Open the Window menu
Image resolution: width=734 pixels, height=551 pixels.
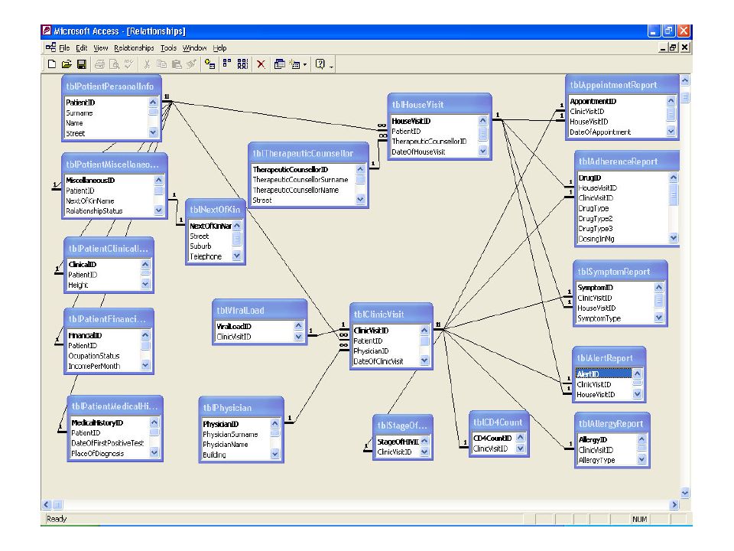[x=194, y=47]
